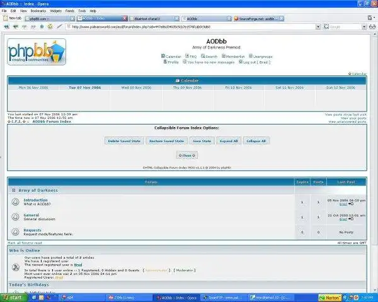Click the Expand All button

click(229, 141)
